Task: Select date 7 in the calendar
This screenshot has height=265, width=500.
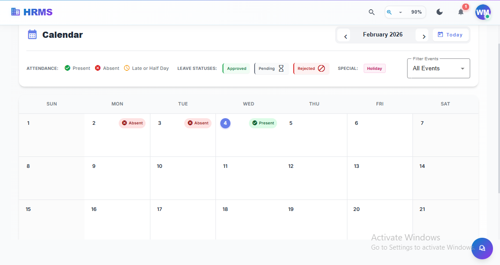Action: coord(422,123)
